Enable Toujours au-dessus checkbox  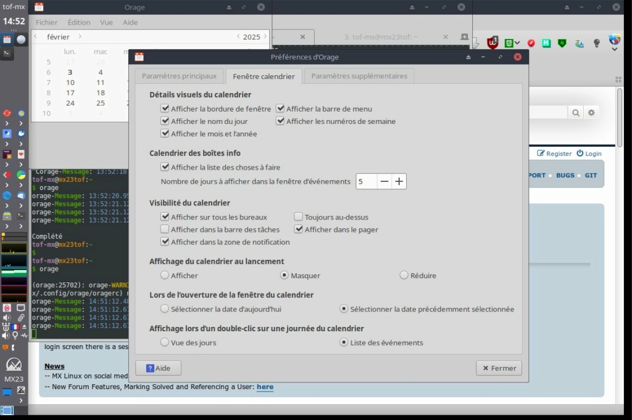click(298, 216)
